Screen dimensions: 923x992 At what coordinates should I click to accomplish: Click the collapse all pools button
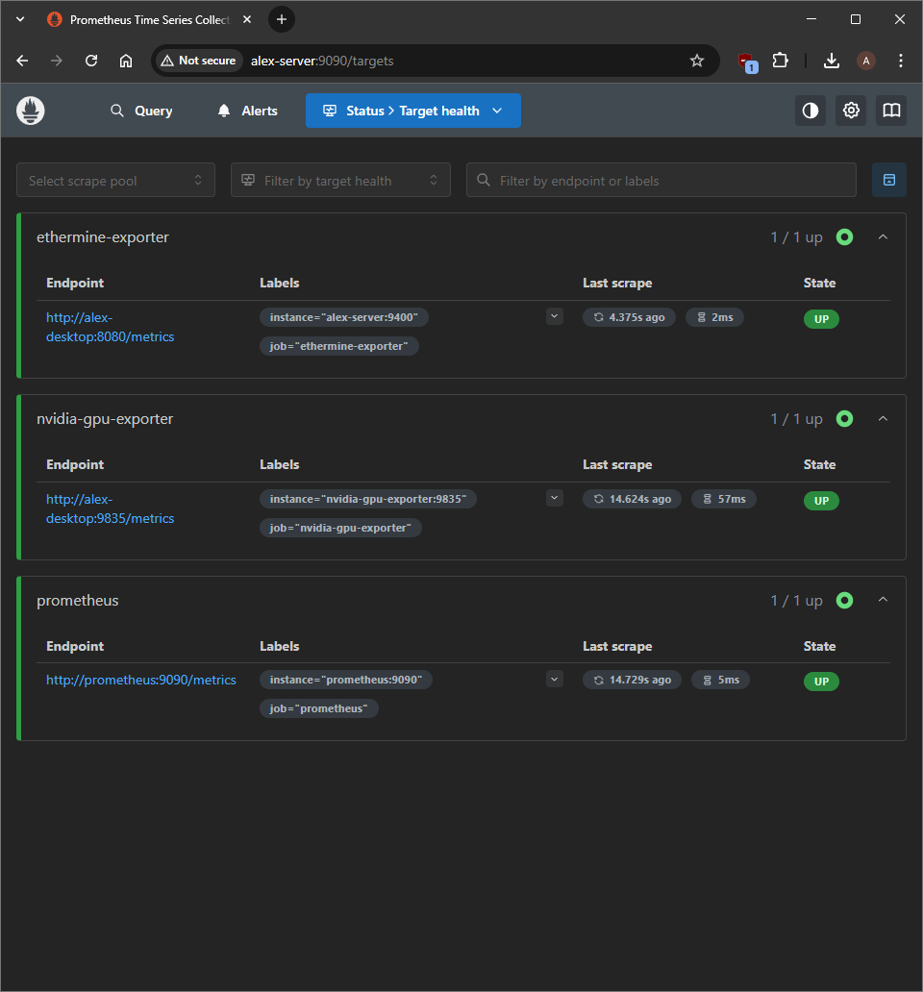(x=888, y=181)
